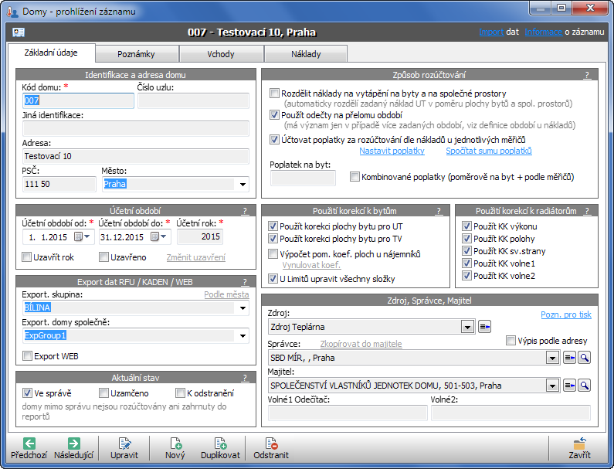Click the Import dat link
Viewport: 614px width, 469px height.
tap(491, 32)
